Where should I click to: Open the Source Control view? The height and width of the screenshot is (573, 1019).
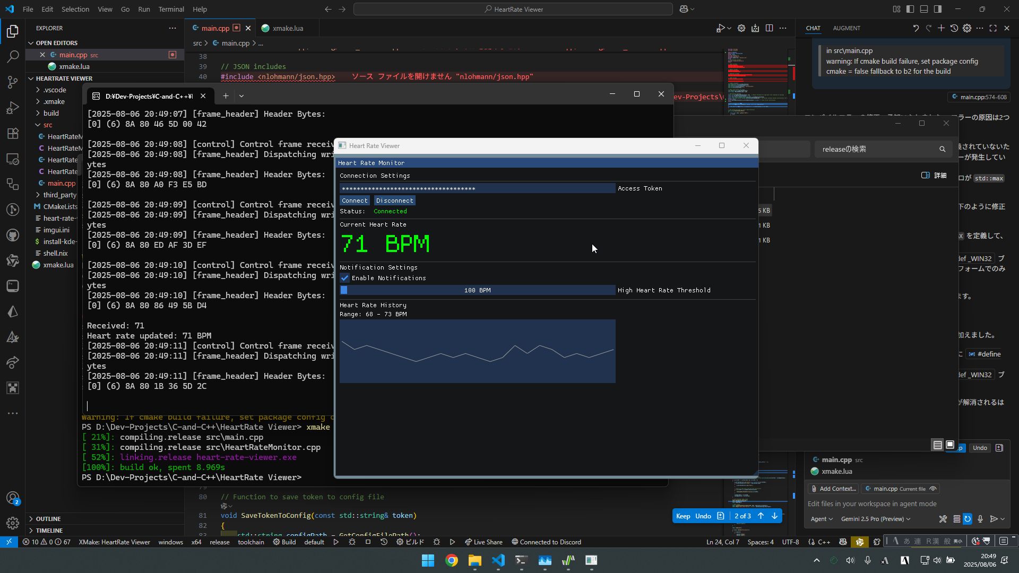pos(13,82)
